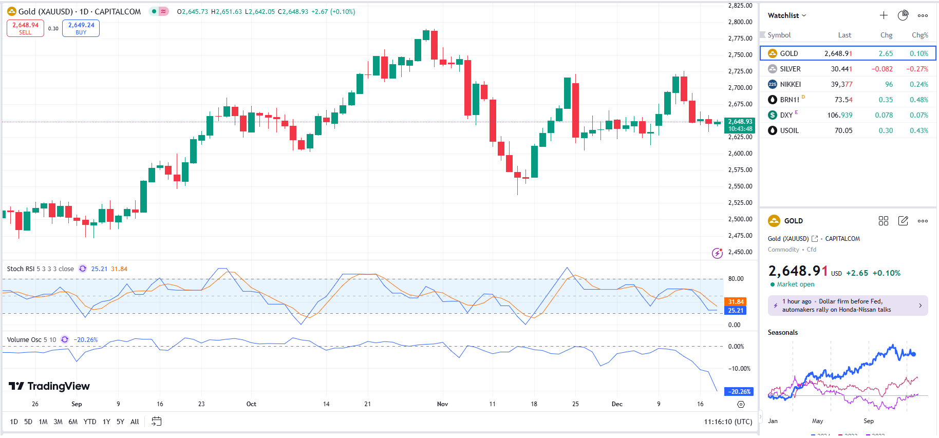Click the note pencil icon beside GOLD

pyautogui.click(x=903, y=221)
